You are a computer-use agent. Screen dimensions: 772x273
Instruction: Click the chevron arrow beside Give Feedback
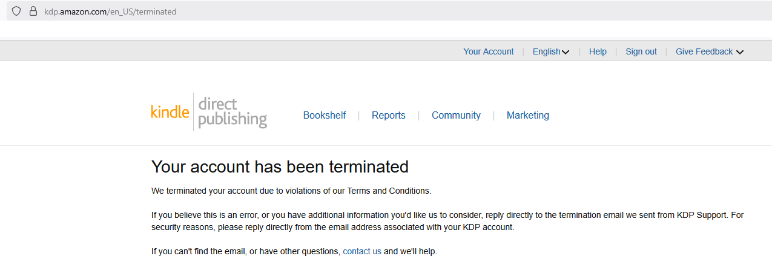pyautogui.click(x=740, y=52)
